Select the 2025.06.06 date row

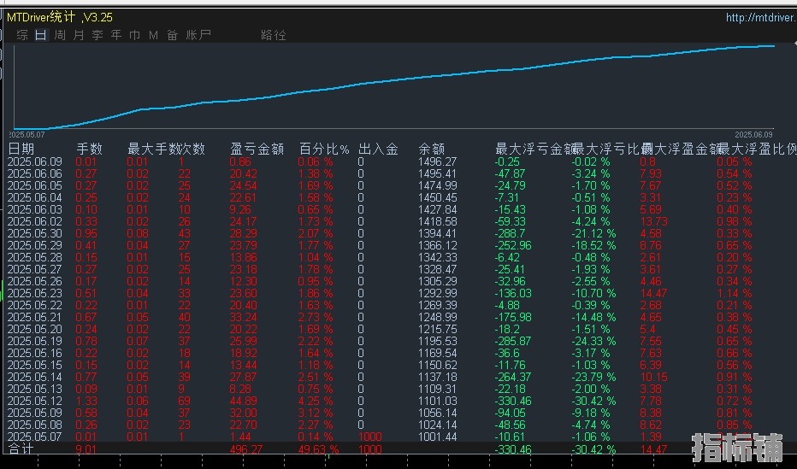tap(34, 173)
